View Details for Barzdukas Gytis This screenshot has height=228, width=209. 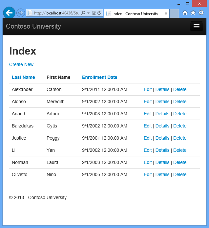(162, 126)
